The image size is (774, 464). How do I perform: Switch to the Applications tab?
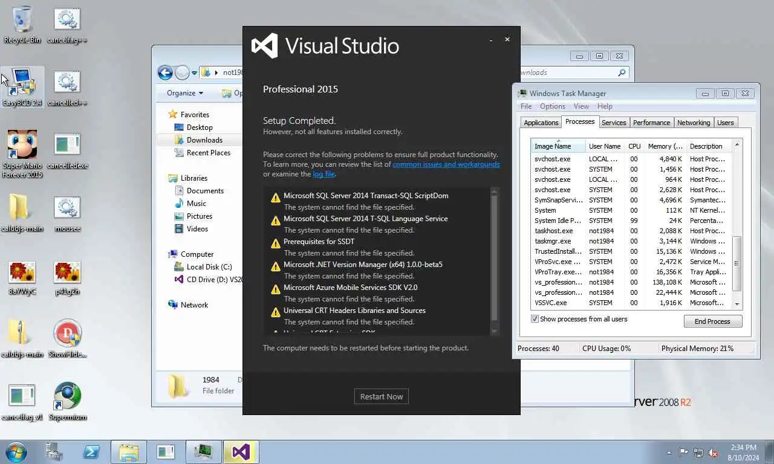point(541,123)
